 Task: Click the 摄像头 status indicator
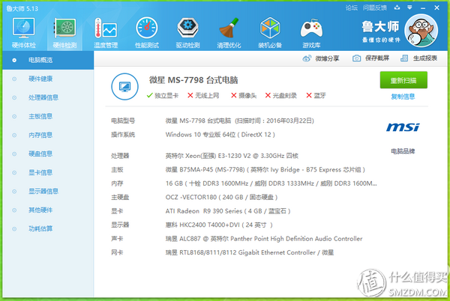[x=244, y=96]
